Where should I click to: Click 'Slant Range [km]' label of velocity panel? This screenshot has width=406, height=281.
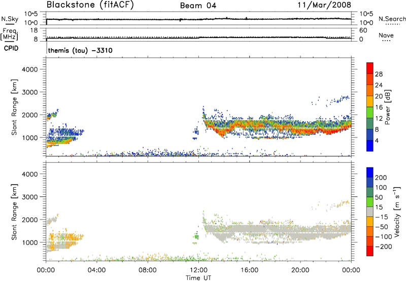[14, 212]
